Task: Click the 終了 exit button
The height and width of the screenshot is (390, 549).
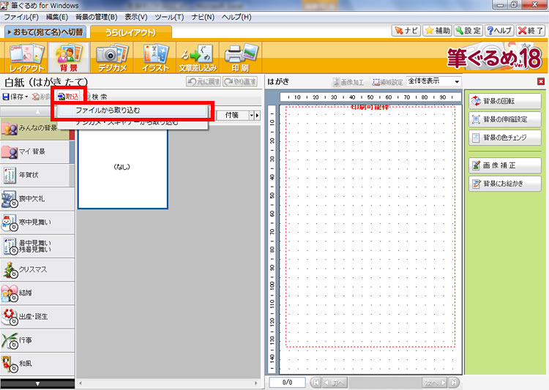Action: 530,31
